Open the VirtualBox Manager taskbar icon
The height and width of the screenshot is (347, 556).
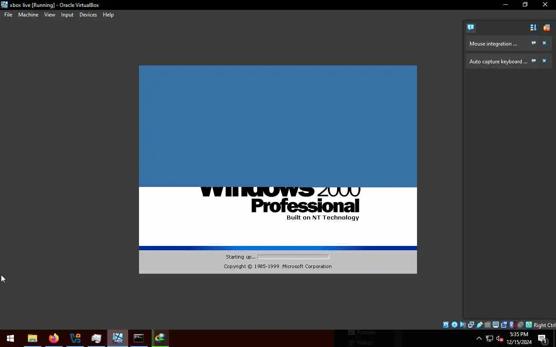pyautogui.click(x=75, y=338)
